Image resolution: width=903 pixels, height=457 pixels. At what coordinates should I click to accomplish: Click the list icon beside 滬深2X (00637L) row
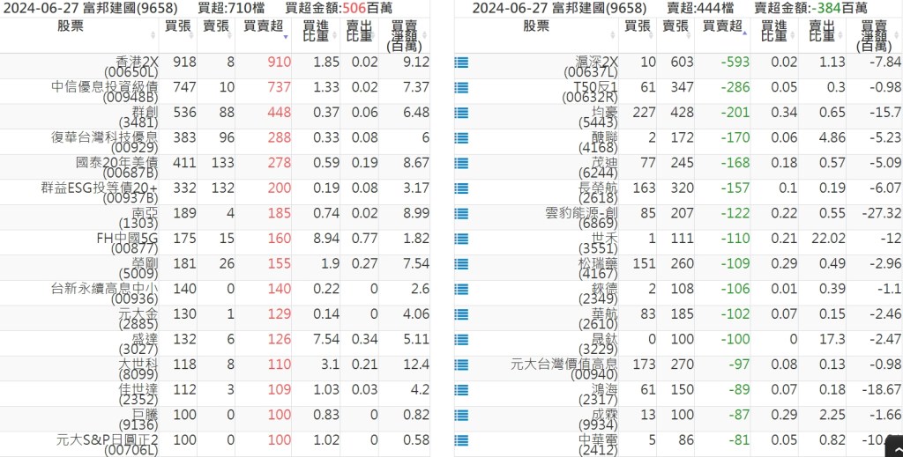click(x=460, y=63)
